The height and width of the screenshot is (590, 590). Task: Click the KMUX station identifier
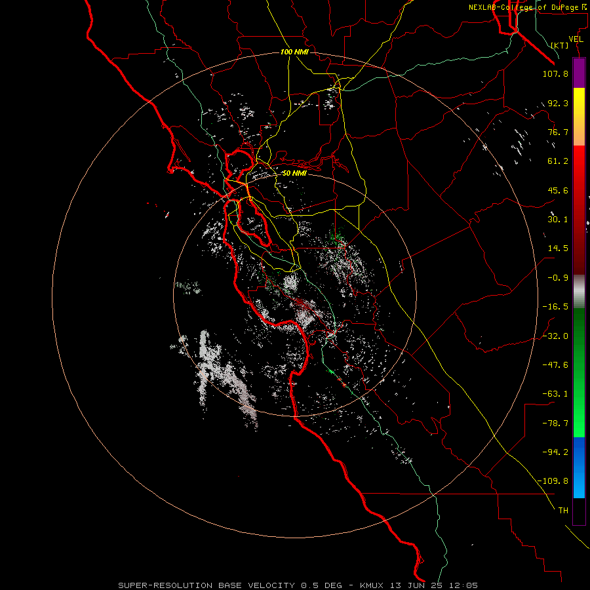[373, 585]
